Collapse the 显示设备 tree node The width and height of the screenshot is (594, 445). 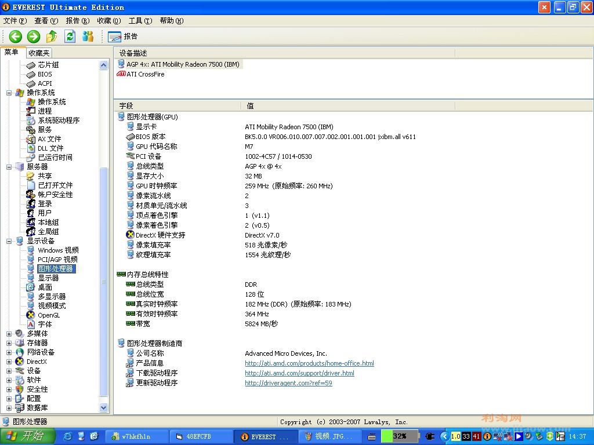9,241
